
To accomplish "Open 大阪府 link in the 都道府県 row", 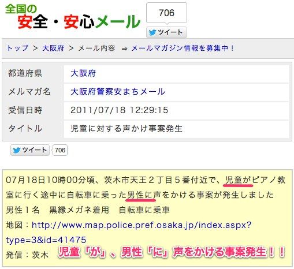I will [83, 73].
